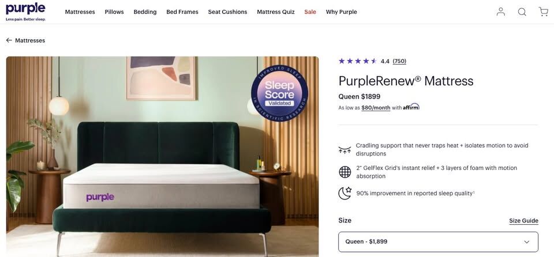Image resolution: width=554 pixels, height=257 pixels.
Task: Click the cradling support eyelash icon
Action: [345, 150]
